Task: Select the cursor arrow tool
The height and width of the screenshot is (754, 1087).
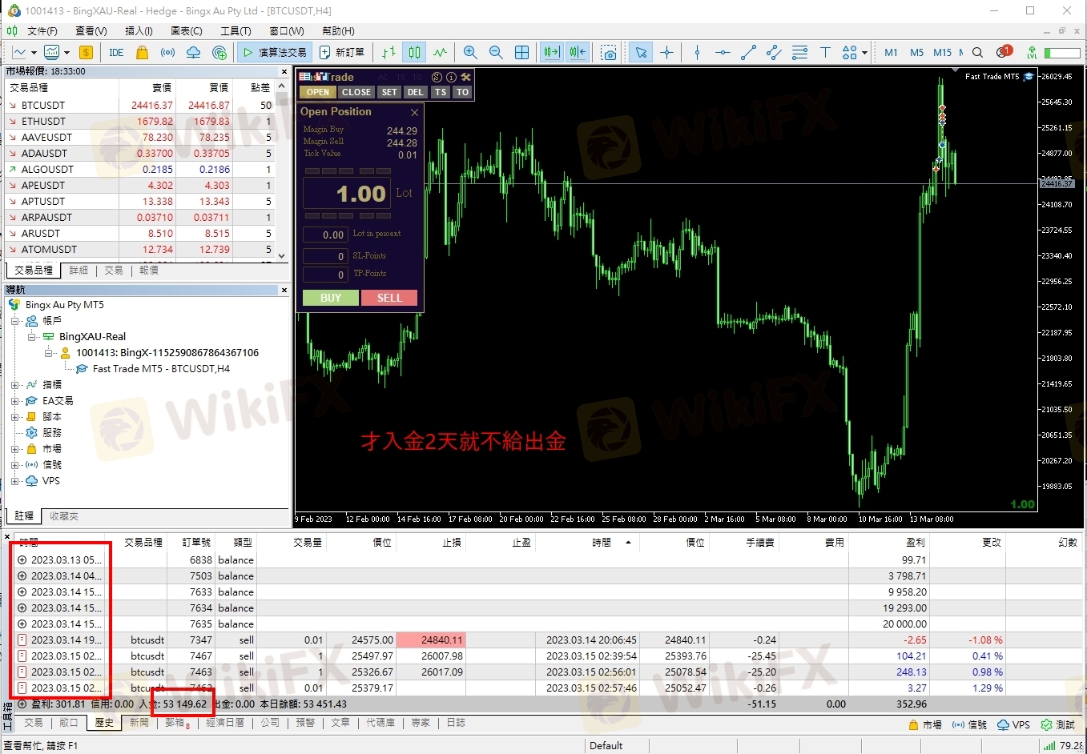Action: [641, 53]
